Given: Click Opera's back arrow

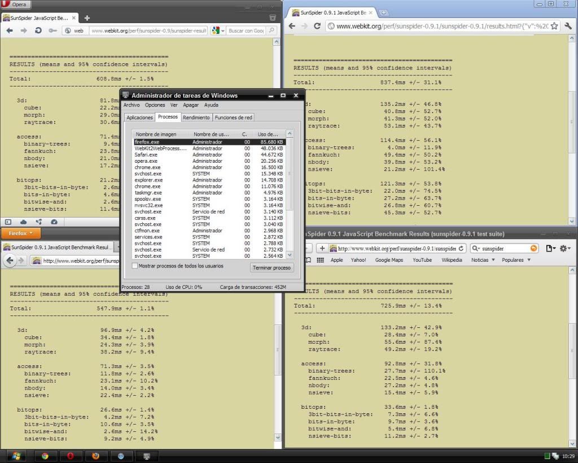Looking at the screenshot, I should (x=10, y=31).
